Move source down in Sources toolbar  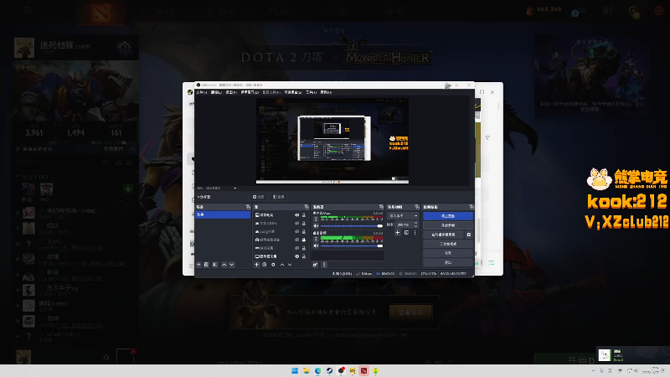pos(290,265)
